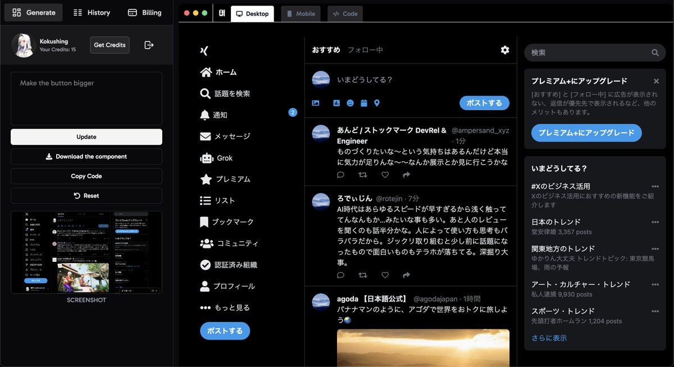Click the Copy Code button

[86, 176]
